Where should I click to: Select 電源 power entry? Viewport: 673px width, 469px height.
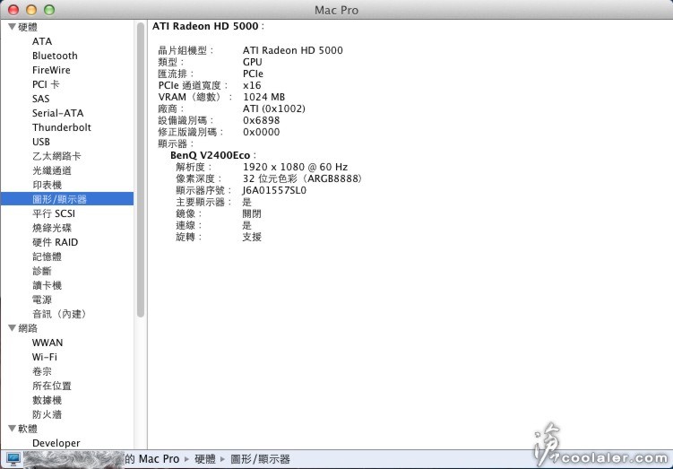[41, 300]
